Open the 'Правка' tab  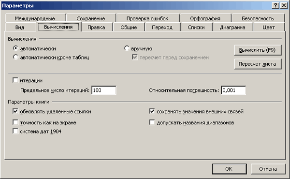(96, 28)
